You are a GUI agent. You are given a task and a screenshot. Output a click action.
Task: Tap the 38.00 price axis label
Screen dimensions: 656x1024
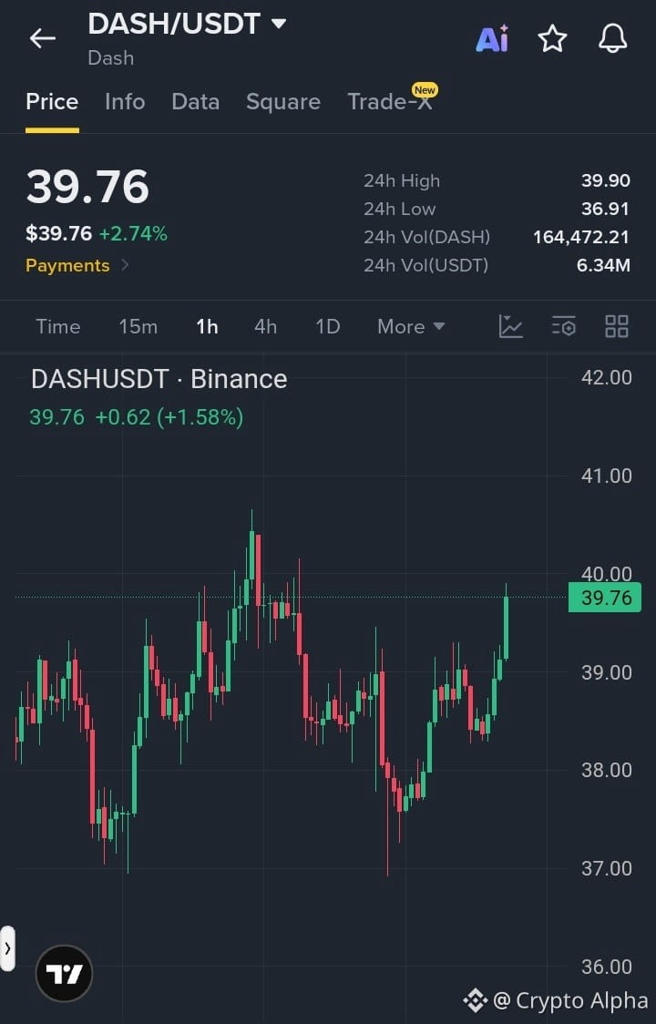(x=606, y=770)
